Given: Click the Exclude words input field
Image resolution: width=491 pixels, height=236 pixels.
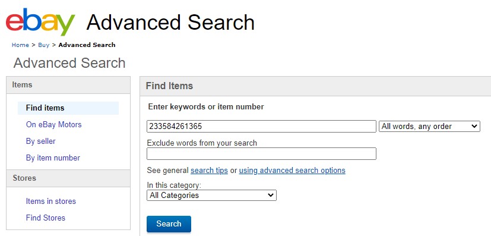Looking at the screenshot, I should [x=261, y=153].
